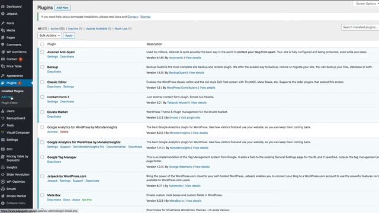Open Plugin Editor submenu item
Screen dimensions: 379x213
(x=9, y=103)
